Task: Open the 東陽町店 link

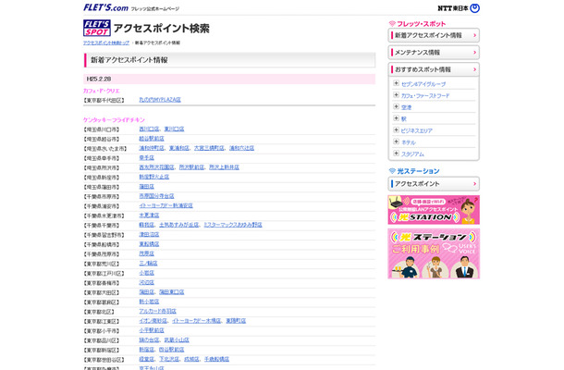Action: pos(236,321)
